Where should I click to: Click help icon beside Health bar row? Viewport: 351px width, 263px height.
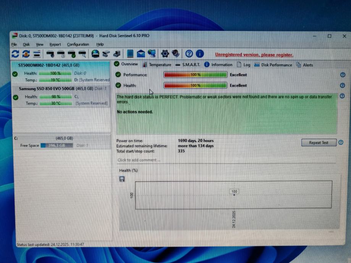point(343,85)
